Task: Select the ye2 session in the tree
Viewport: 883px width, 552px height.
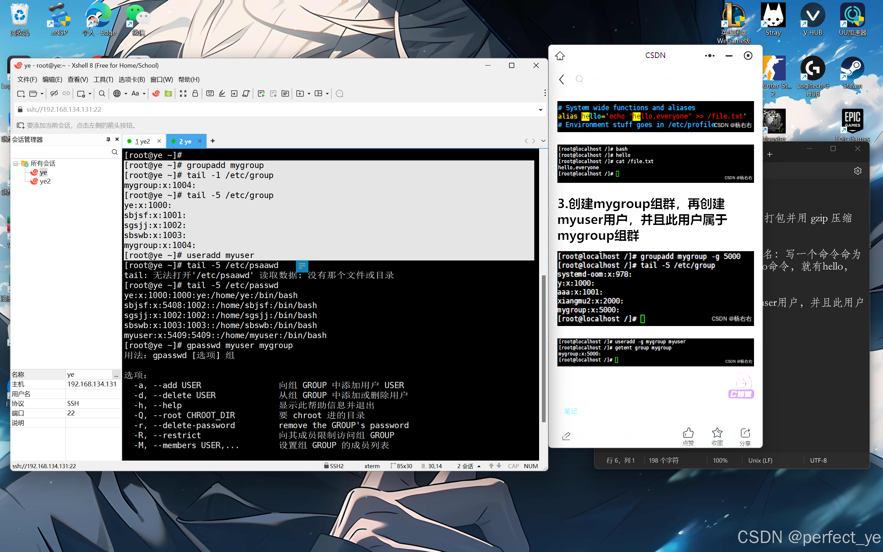Action: point(45,181)
